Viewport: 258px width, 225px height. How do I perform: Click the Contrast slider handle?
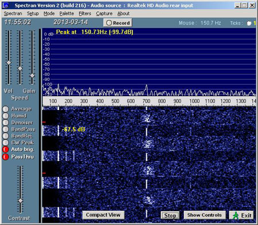(x=20, y=200)
